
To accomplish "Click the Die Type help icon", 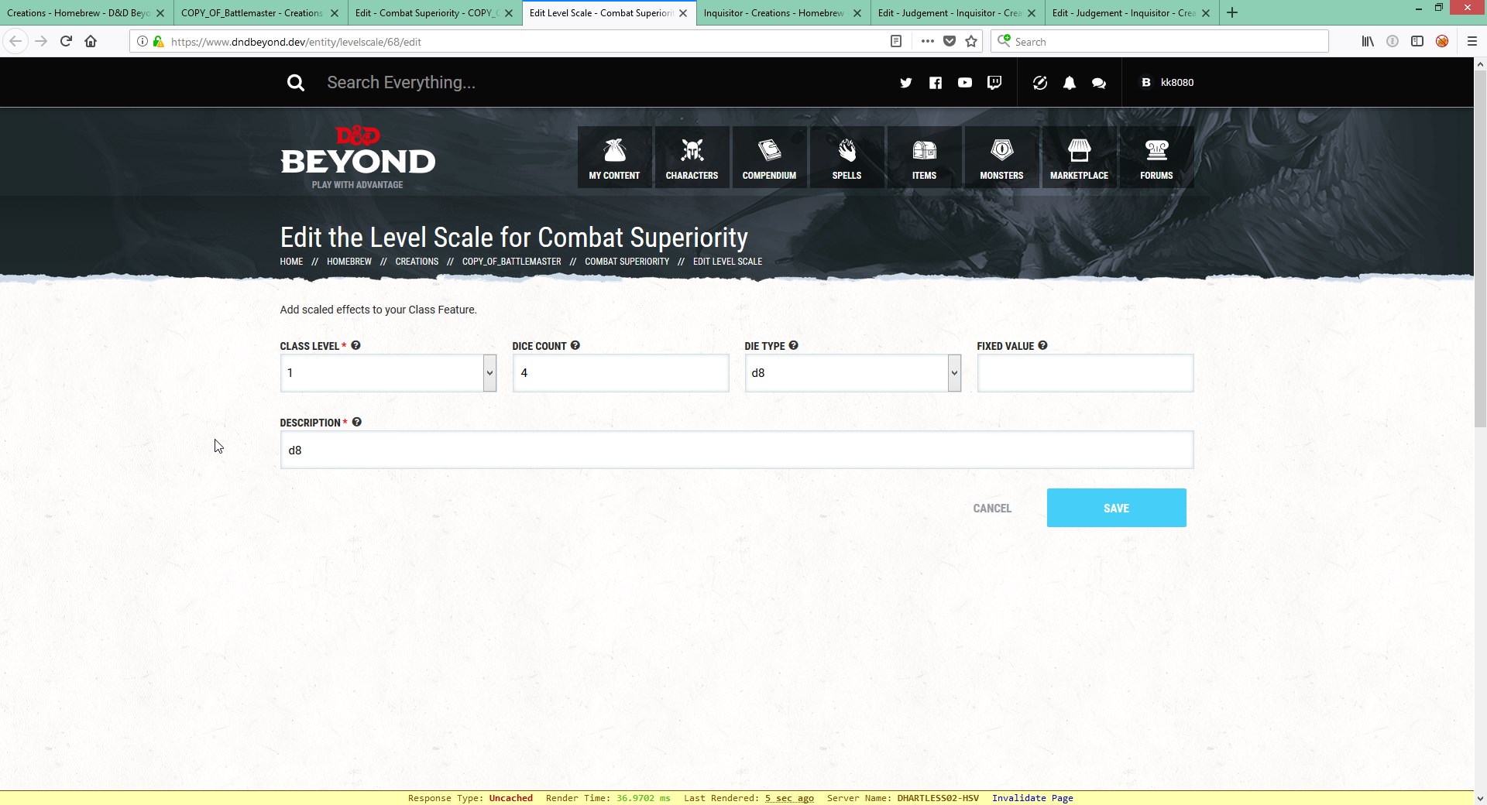I will click(793, 346).
